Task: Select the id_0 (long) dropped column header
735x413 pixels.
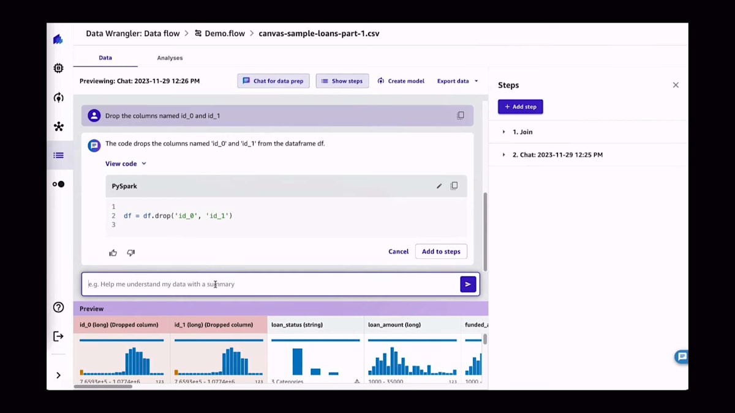Action: coord(121,324)
